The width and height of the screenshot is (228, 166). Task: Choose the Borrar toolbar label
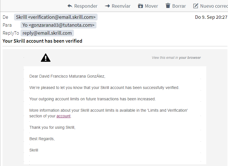179,6
